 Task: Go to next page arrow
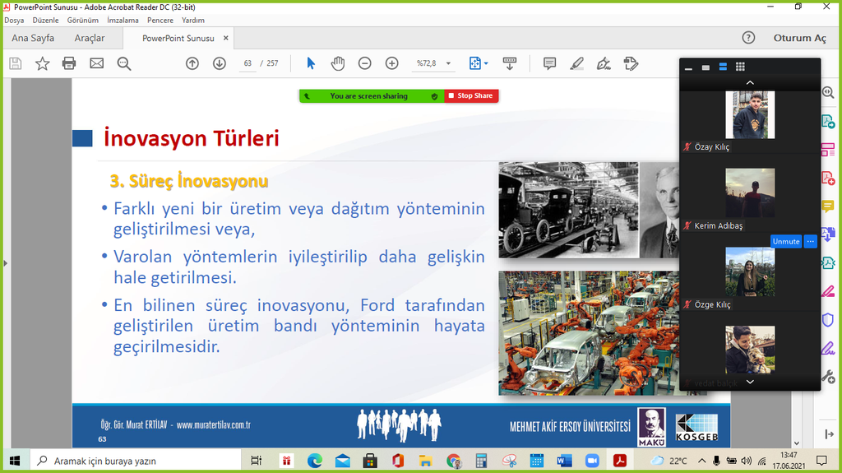(x=219, y=63)
